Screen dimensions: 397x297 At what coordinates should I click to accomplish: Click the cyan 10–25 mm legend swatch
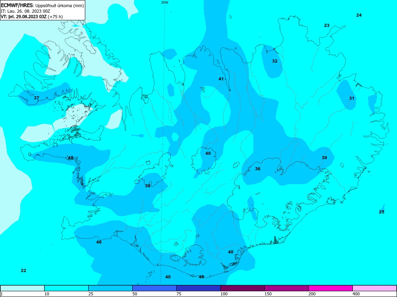point(66,288)
